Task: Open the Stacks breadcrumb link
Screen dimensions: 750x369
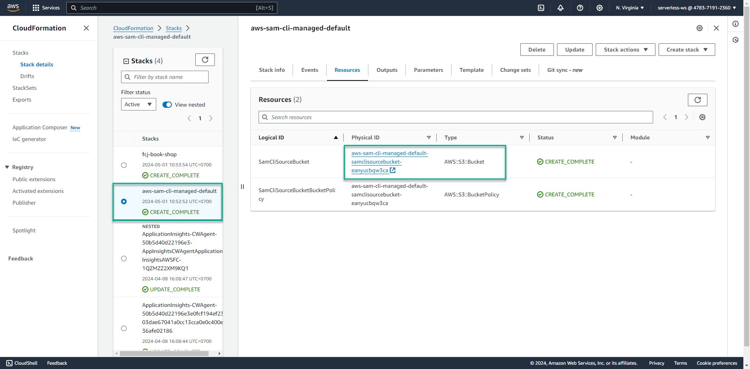Action: [174, 28]
